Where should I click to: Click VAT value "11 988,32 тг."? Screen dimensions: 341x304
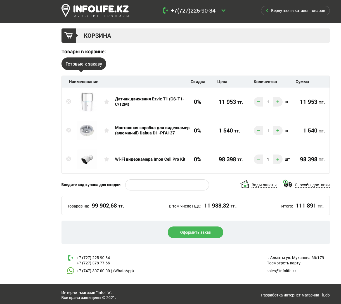[220, 206]
